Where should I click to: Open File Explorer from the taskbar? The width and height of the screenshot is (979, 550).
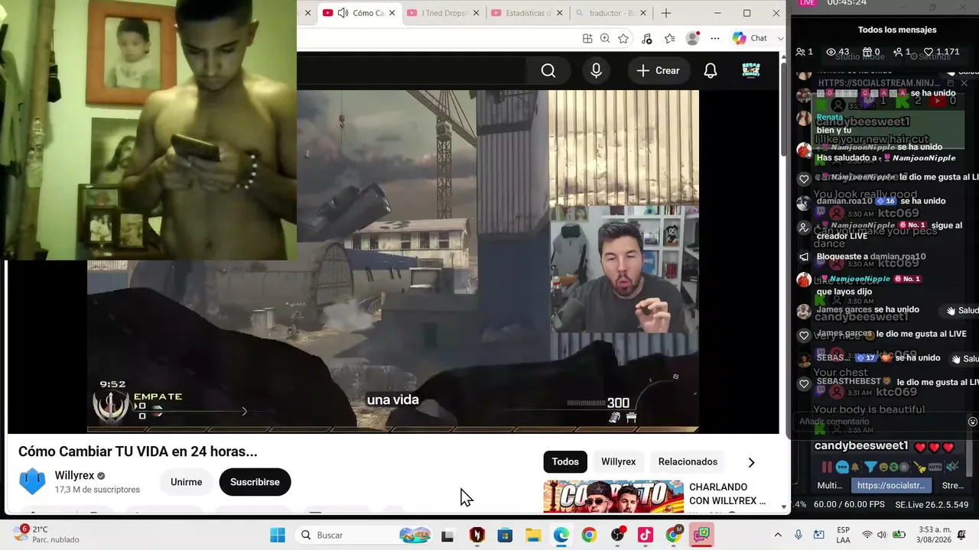pyautogui.click(x=533, y=535)
